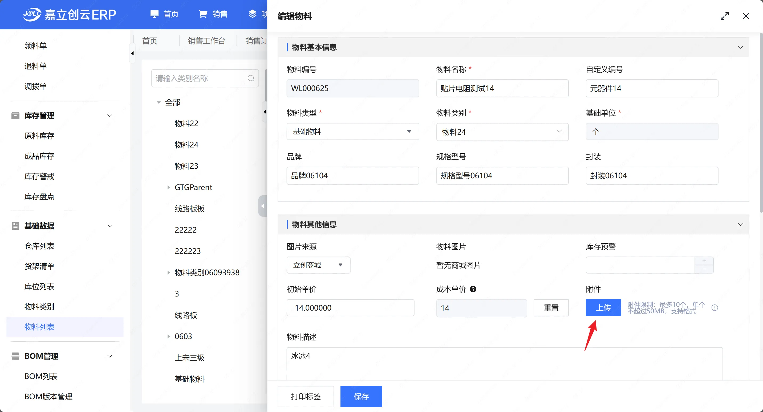Click the 基础数据 section icon in sidebar

[15, 226]
